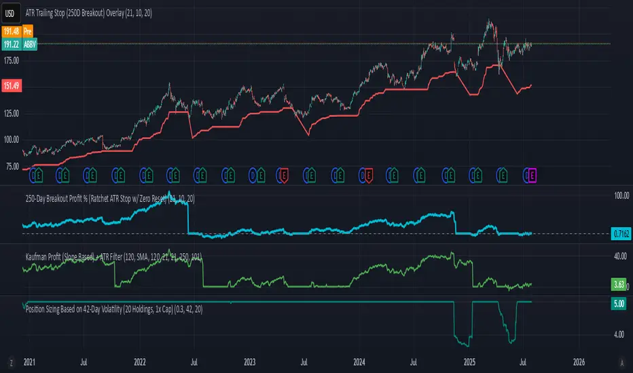The image size is (633, 373).
Task: Click the first green earnings marker of 2021
Action: click(38, 176)
